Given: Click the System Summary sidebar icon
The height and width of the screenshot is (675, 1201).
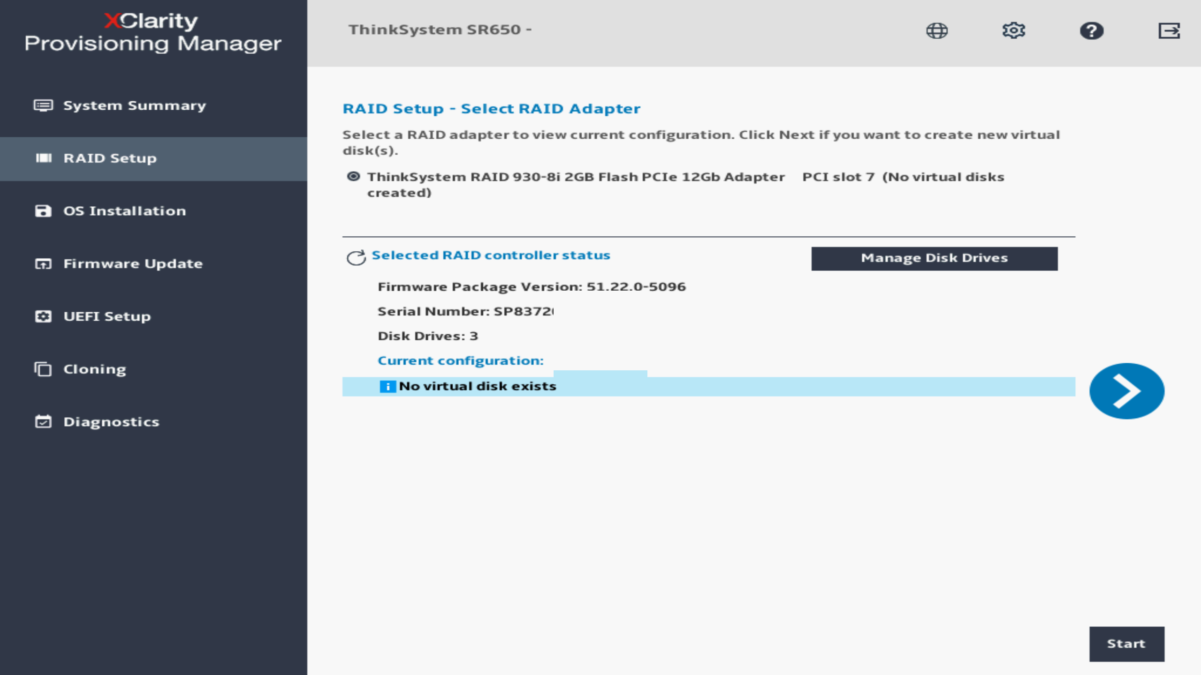Looking at the screenshot, I should pos(43,105).
